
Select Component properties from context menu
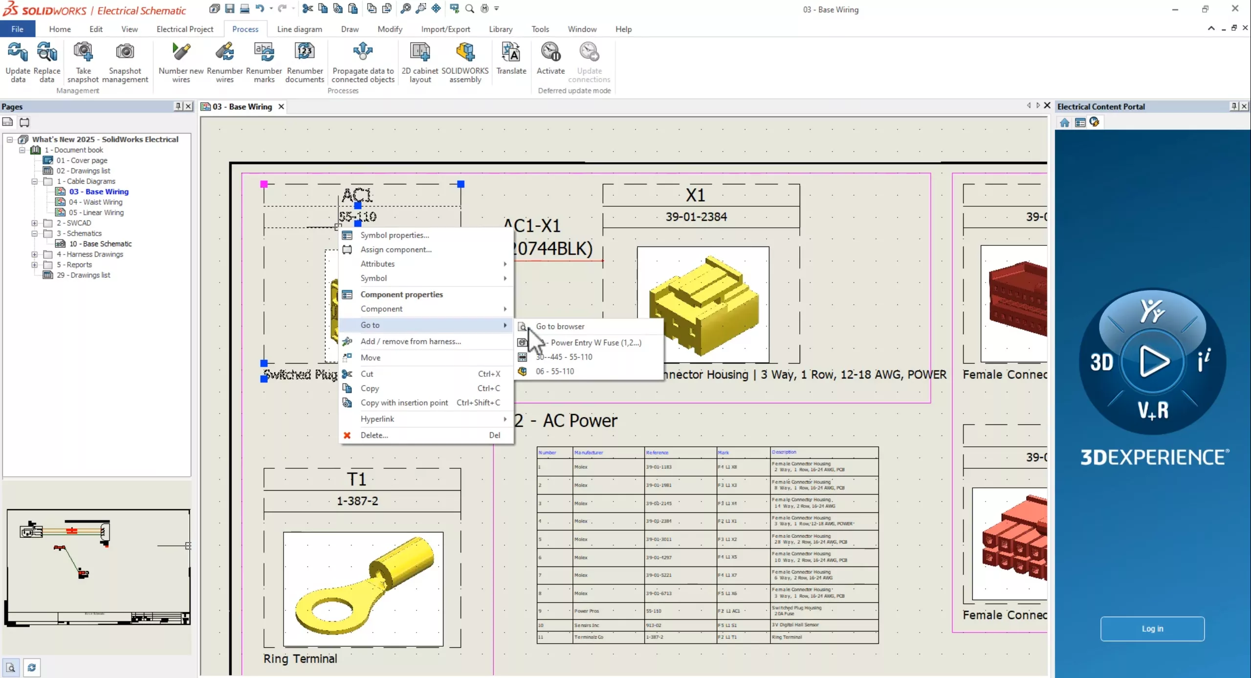point(402,294)
